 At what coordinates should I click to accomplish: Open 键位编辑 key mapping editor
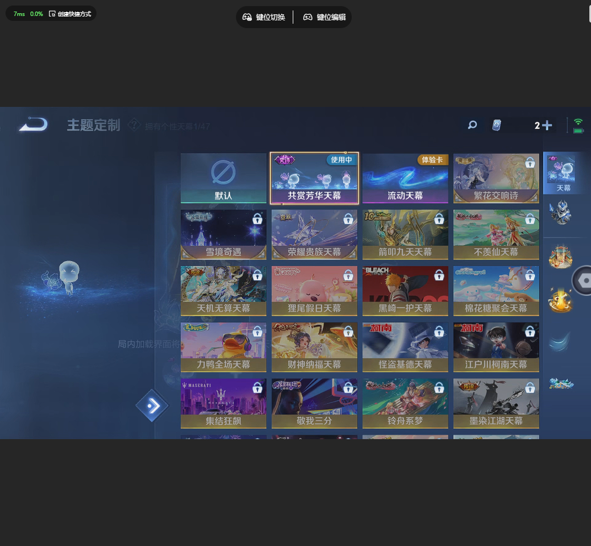[x=325, y=17]
